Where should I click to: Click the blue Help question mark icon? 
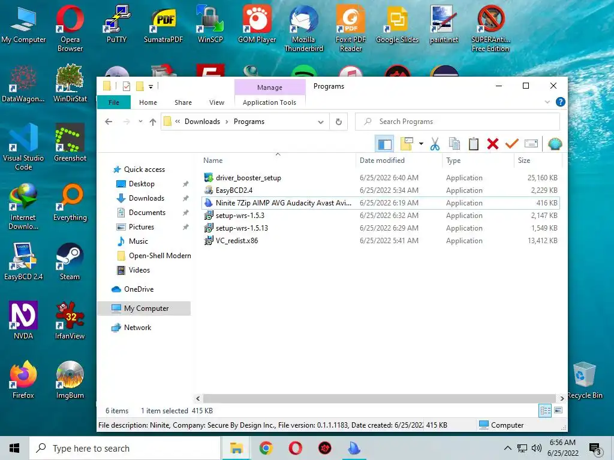(561, 102)
